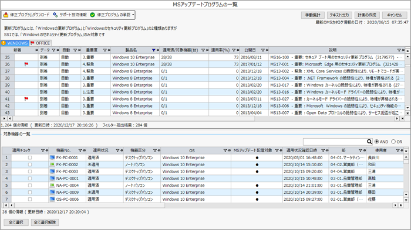Viewport: 411px width, 230px height.
Task: Open filter for 公開日 column
Action: click(x=262, y=50)
